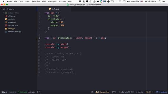This screenshot has height=94, width=168.
Task: Open the 6 deprecations warning
Action: 102,92
